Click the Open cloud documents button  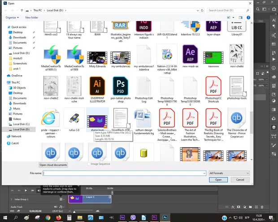click(x=53, y=165)
